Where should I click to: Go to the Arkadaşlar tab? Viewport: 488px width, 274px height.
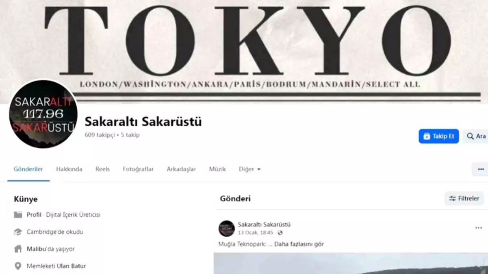click(181, 169)
